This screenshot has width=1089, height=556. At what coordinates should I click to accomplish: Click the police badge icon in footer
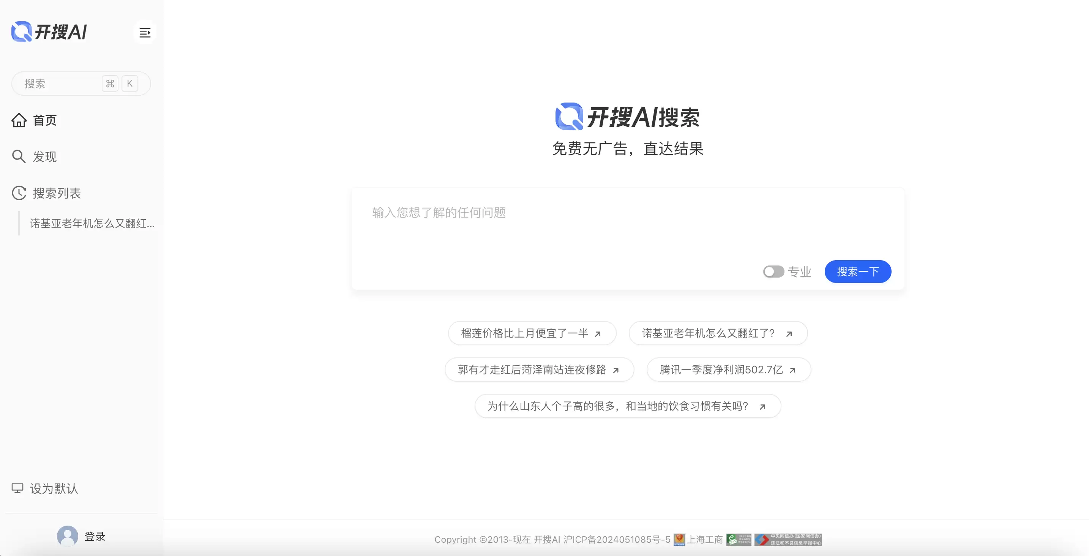point(679,540)
